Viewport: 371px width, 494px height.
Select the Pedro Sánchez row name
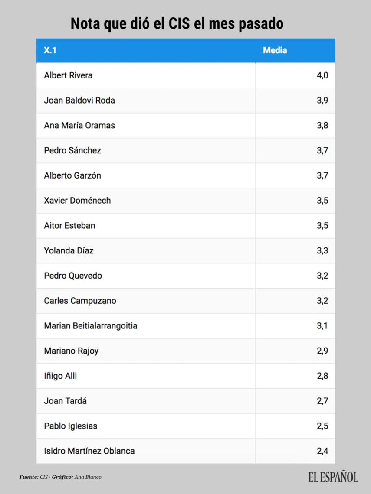coord(72,151)
